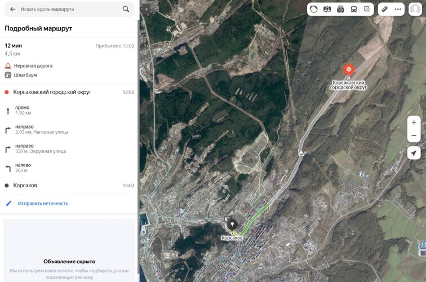The height and width of the screenshot is (282, 426).
Task: Click the 'Корсаков' destination entry
Action: pyautogui.click(x=25, y=185)
